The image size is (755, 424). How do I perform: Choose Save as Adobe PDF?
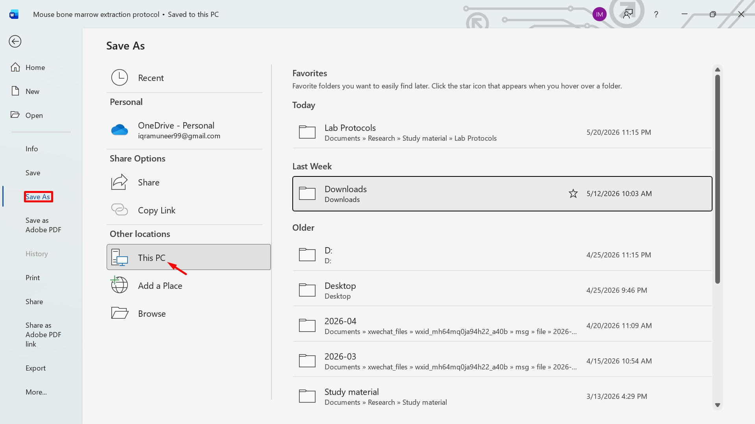[43, 225]
